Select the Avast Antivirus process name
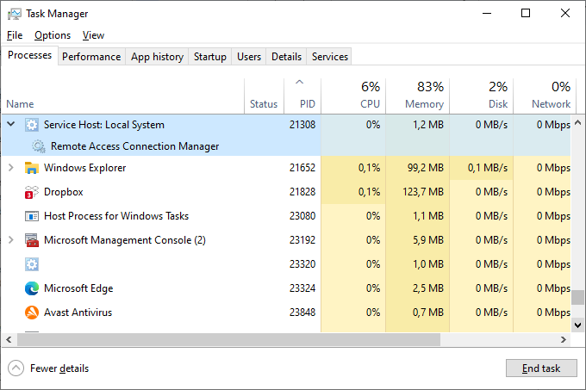Screen dimensions: 586x390 78,313
